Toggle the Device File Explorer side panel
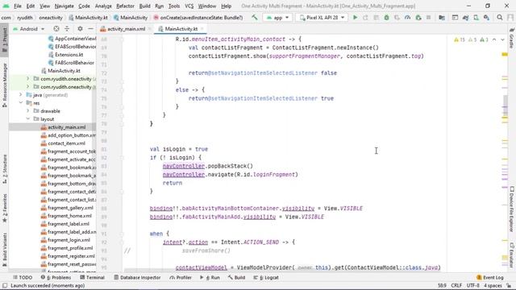The width and height of the screenshot is (516, 290). tap(512, 209)
